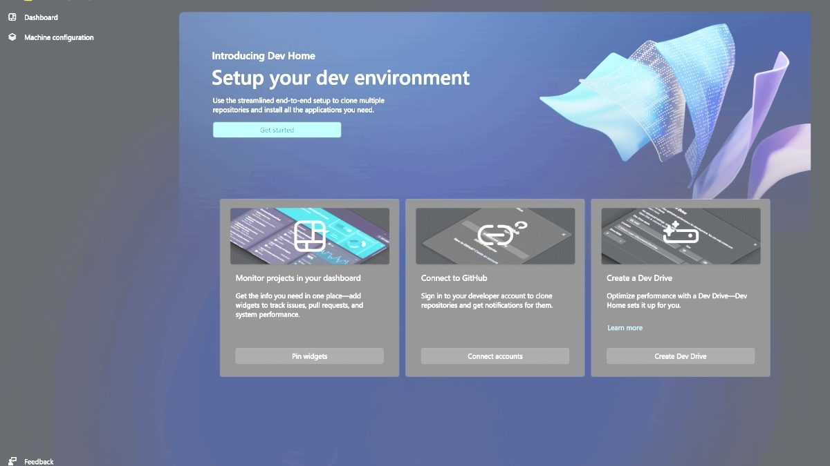This screenshot has width=830, height=466.
Task: Click the 'Monitor projects in your dashboard' title
Action: coord(298,278)
